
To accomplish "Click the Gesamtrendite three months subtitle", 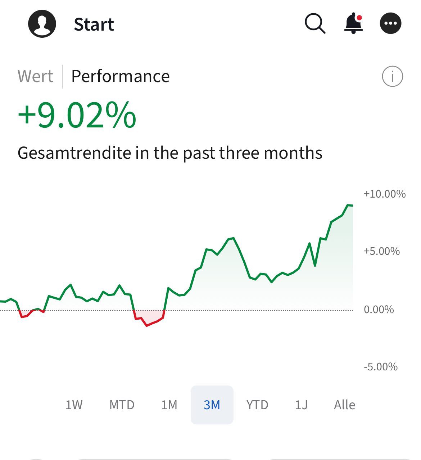I will (x=170, y=153).
